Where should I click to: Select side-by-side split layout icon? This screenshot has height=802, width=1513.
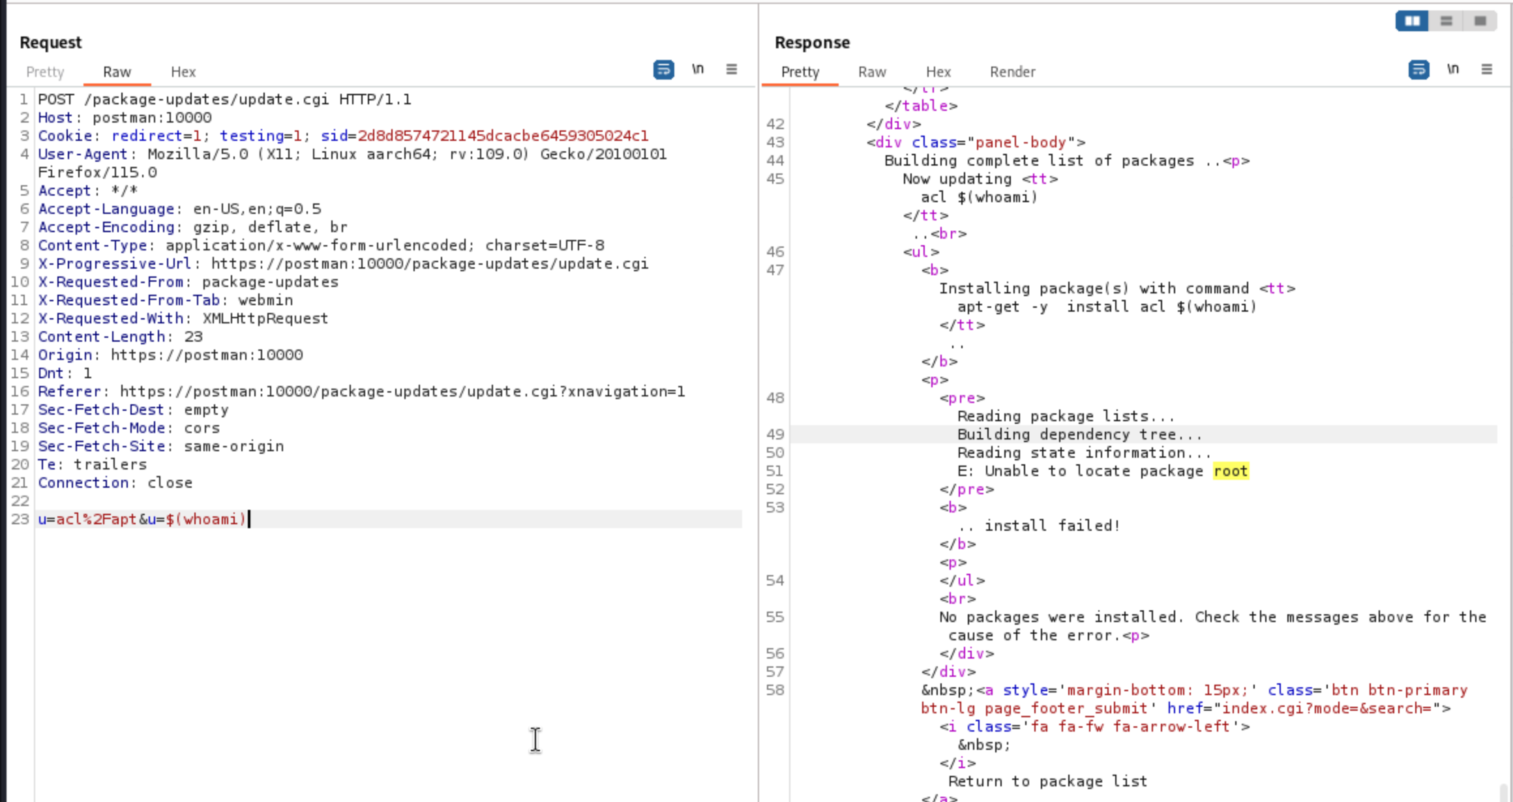[x=1412, y=21]
